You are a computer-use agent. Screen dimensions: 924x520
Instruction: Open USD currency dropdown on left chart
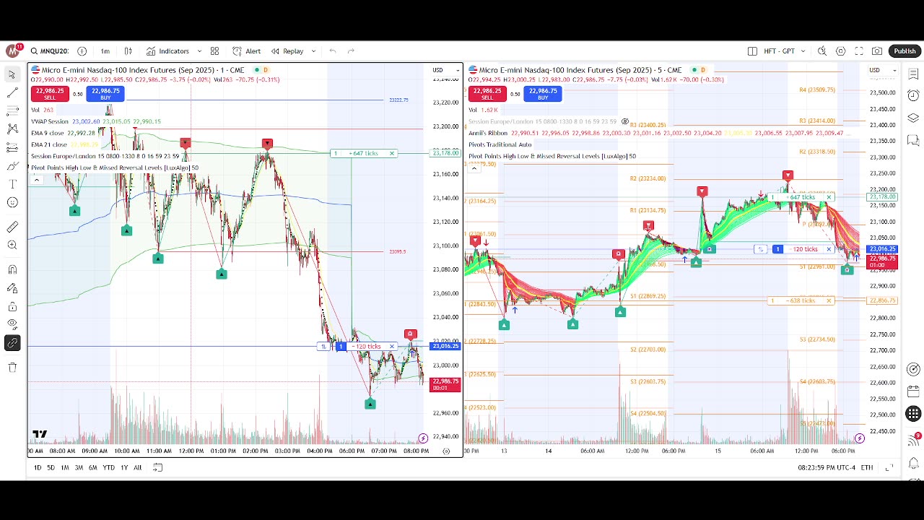pos(446,70)
